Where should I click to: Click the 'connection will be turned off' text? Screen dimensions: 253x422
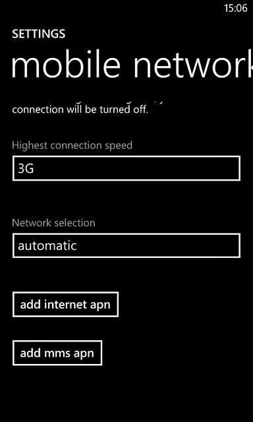pyautogui.click(x=80, y=109)
